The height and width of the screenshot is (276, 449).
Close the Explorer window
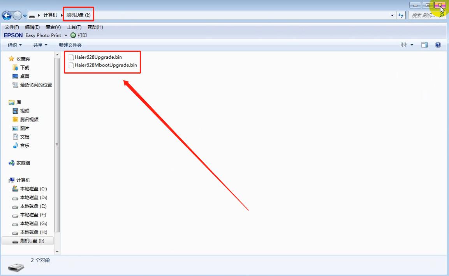pyautogui.click(x=440, y=5)
